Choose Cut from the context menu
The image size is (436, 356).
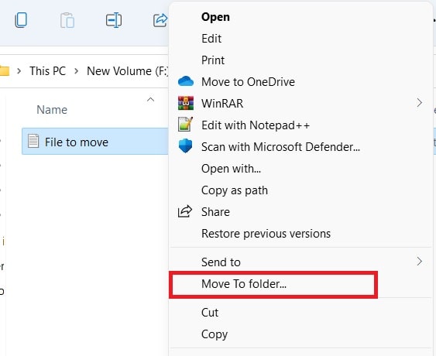coord(300,313)
